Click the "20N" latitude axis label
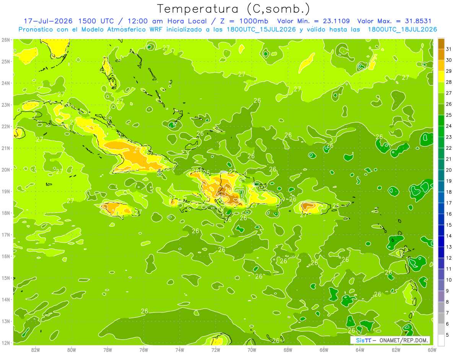The image size is (459, 355). (6, 170)
